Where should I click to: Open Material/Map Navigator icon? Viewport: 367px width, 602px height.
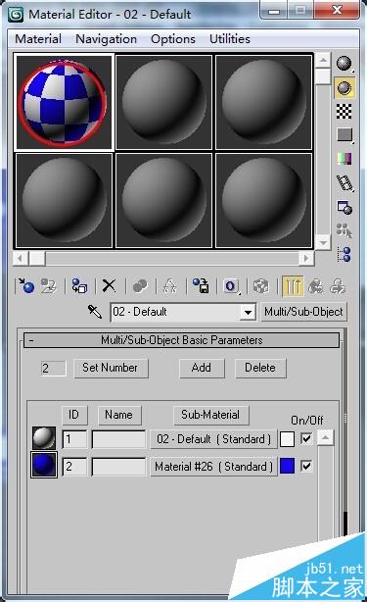[344, 254]
